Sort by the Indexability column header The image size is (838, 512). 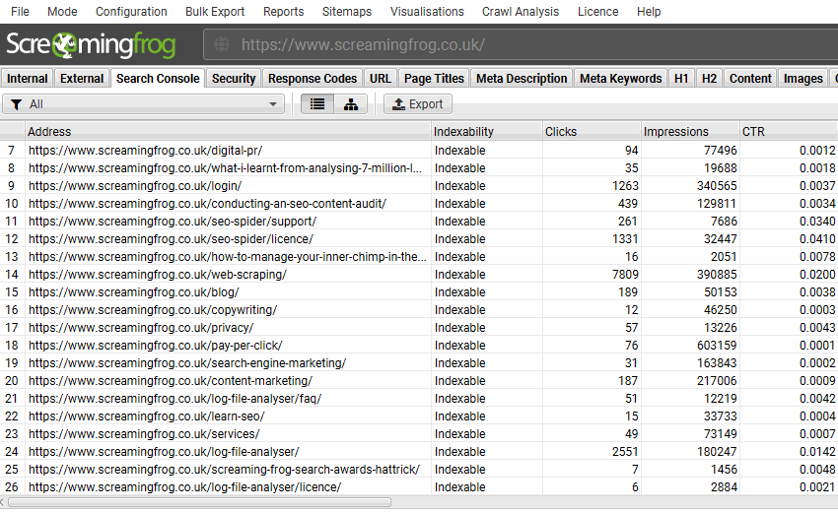[487, 131]
